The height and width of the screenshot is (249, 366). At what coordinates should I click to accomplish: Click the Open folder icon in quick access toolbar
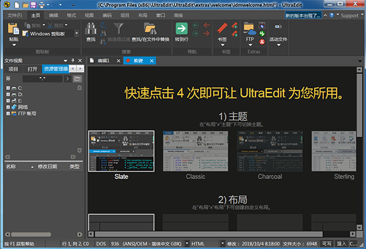pyautogui.click(x=25, y=5)
